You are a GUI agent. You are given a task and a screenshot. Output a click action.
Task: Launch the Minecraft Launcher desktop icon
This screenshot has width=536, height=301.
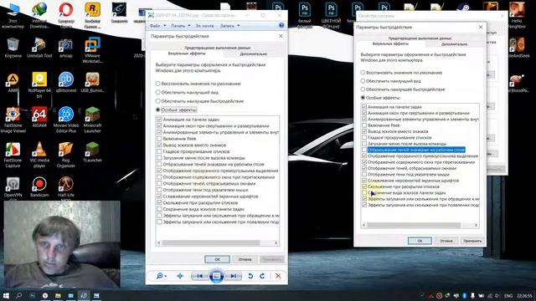(x=92, y=120)
